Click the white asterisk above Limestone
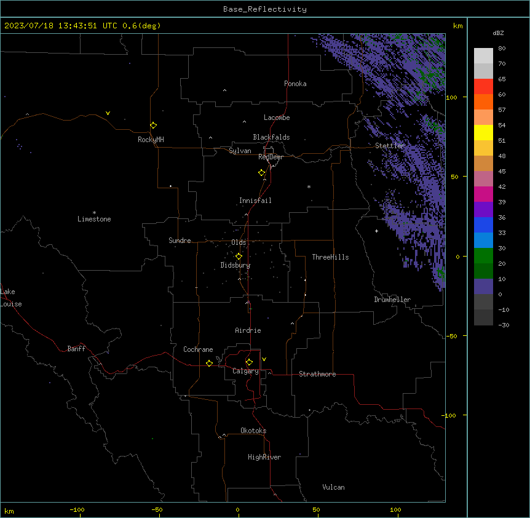 94,213
